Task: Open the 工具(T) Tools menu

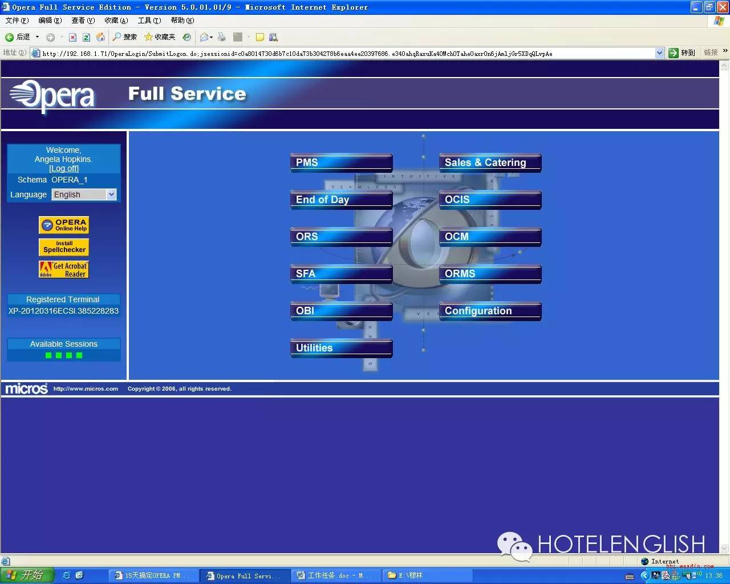Action: (x=149, y=21)
